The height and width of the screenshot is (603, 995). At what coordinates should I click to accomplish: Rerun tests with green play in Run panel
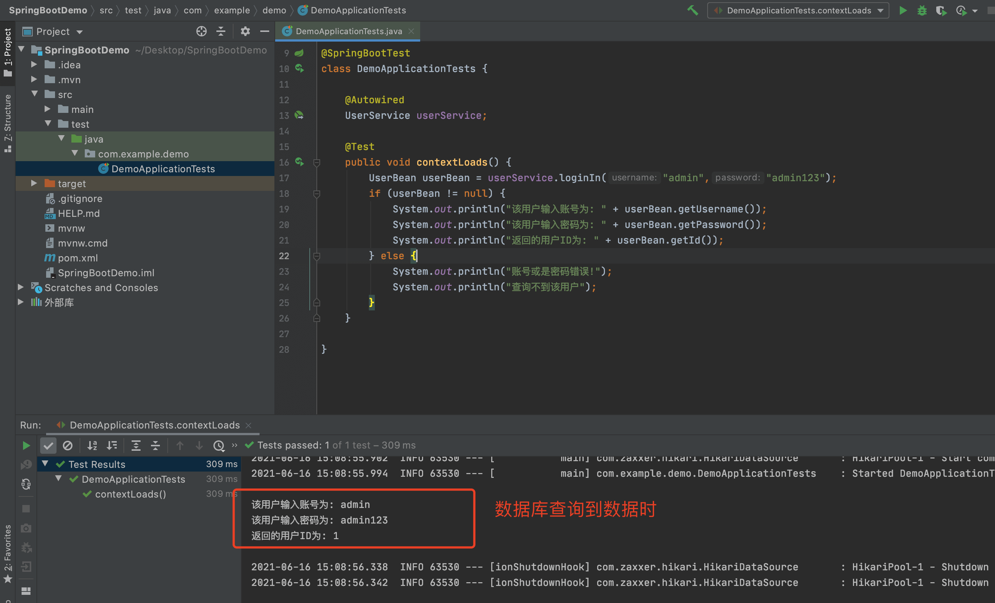pos(26,445)
